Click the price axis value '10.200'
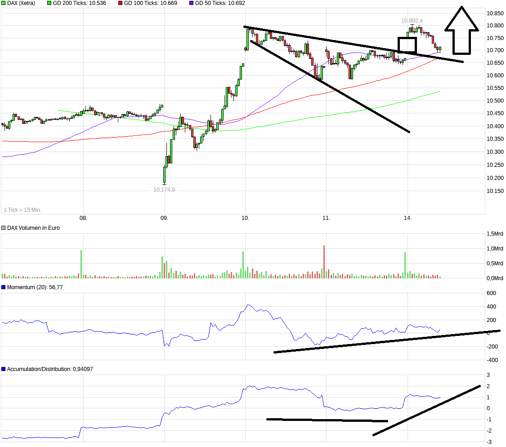The height and width of the screenshot is (447, 506). point(495,178)
